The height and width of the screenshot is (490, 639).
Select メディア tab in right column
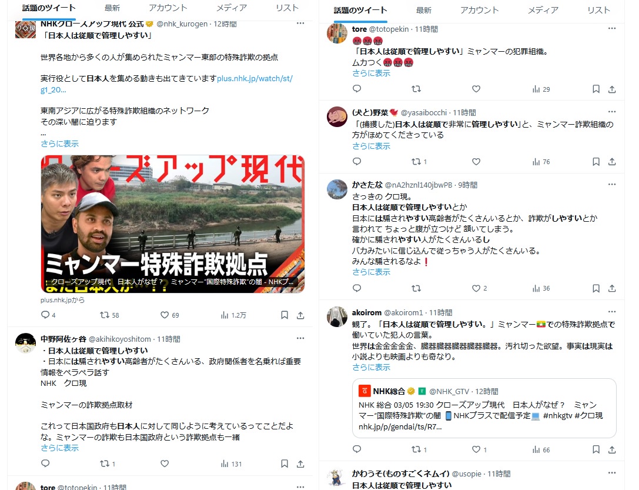point(543,10)
